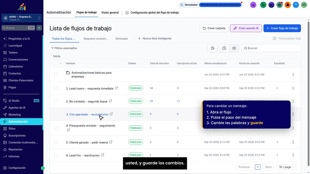This screenshot has height=174, width=310.
Task: Open the blue help question icon
Action: (x=296, y=5)
